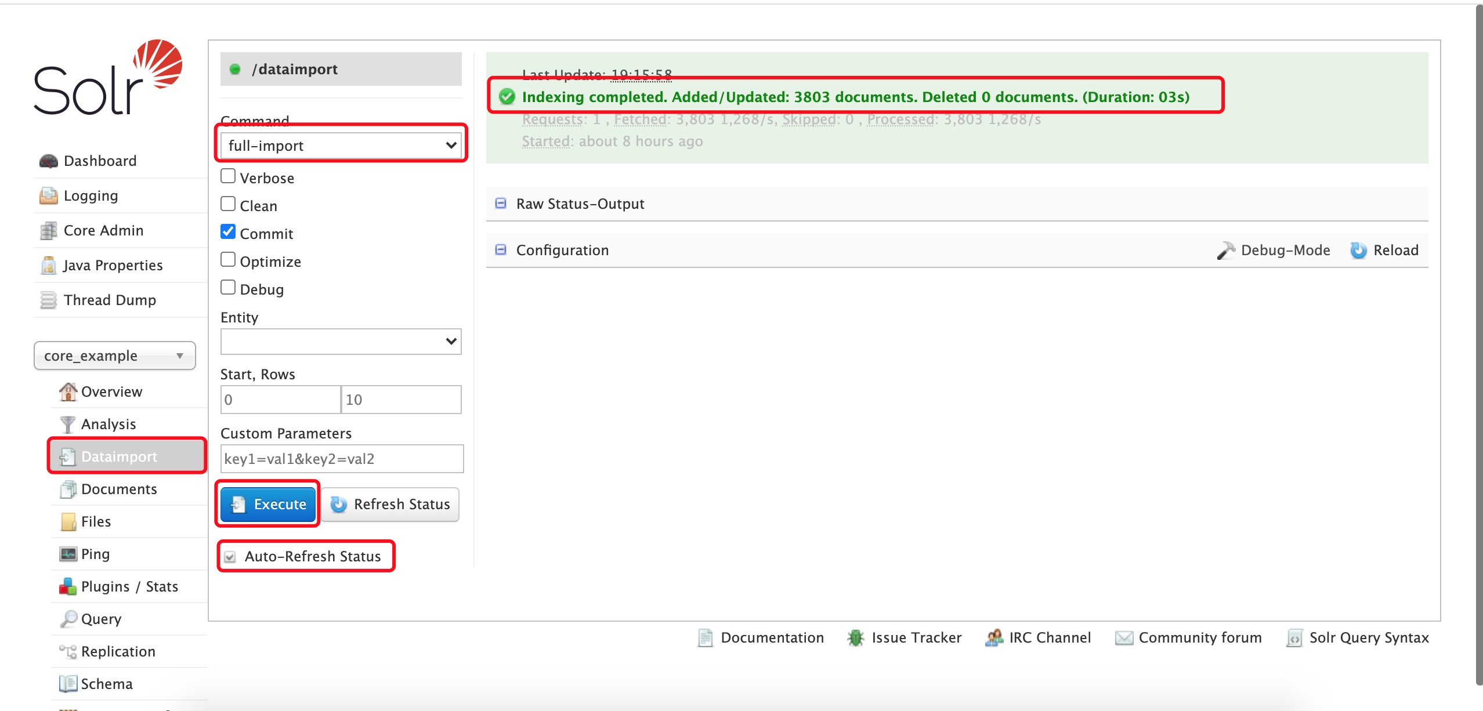Uncheck the Commit checkbox

(x=228, y=231)
